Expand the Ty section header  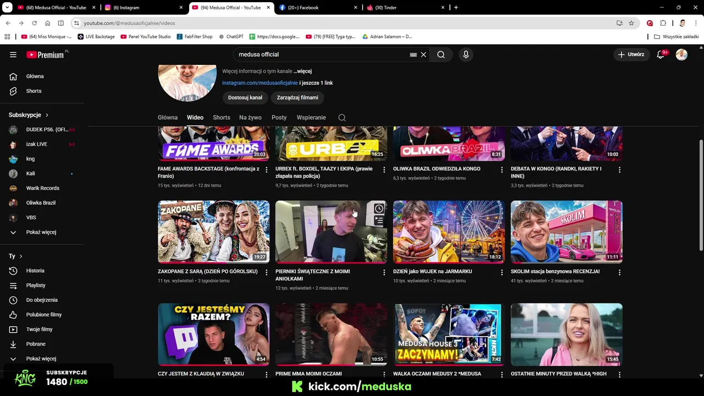(x=16, y=256)
